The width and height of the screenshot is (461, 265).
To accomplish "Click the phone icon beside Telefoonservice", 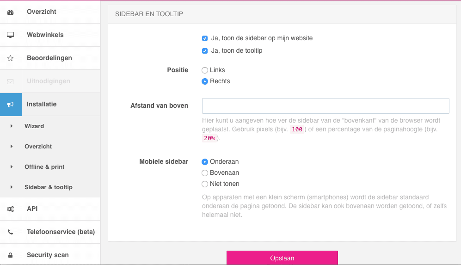I will tap(10, 232).
